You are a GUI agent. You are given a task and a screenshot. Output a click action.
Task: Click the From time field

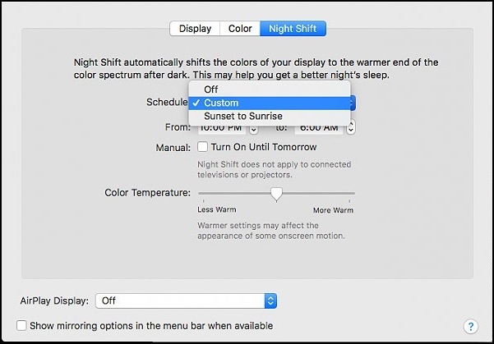[x=220, y=128]
